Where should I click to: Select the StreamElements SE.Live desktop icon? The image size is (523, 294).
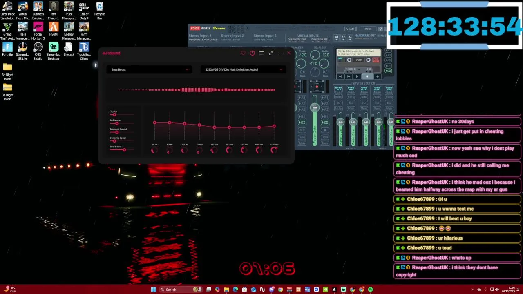pyautogui.click(x=22, y=51)
